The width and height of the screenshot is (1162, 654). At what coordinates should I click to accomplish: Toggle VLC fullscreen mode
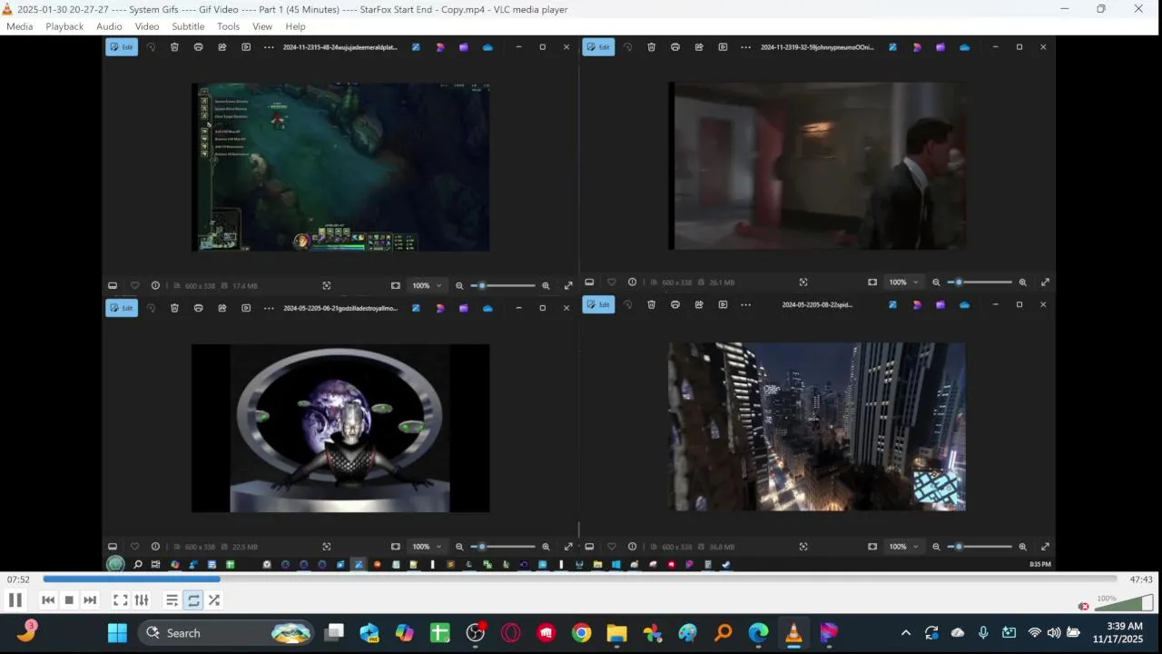(x=120, y=599)
